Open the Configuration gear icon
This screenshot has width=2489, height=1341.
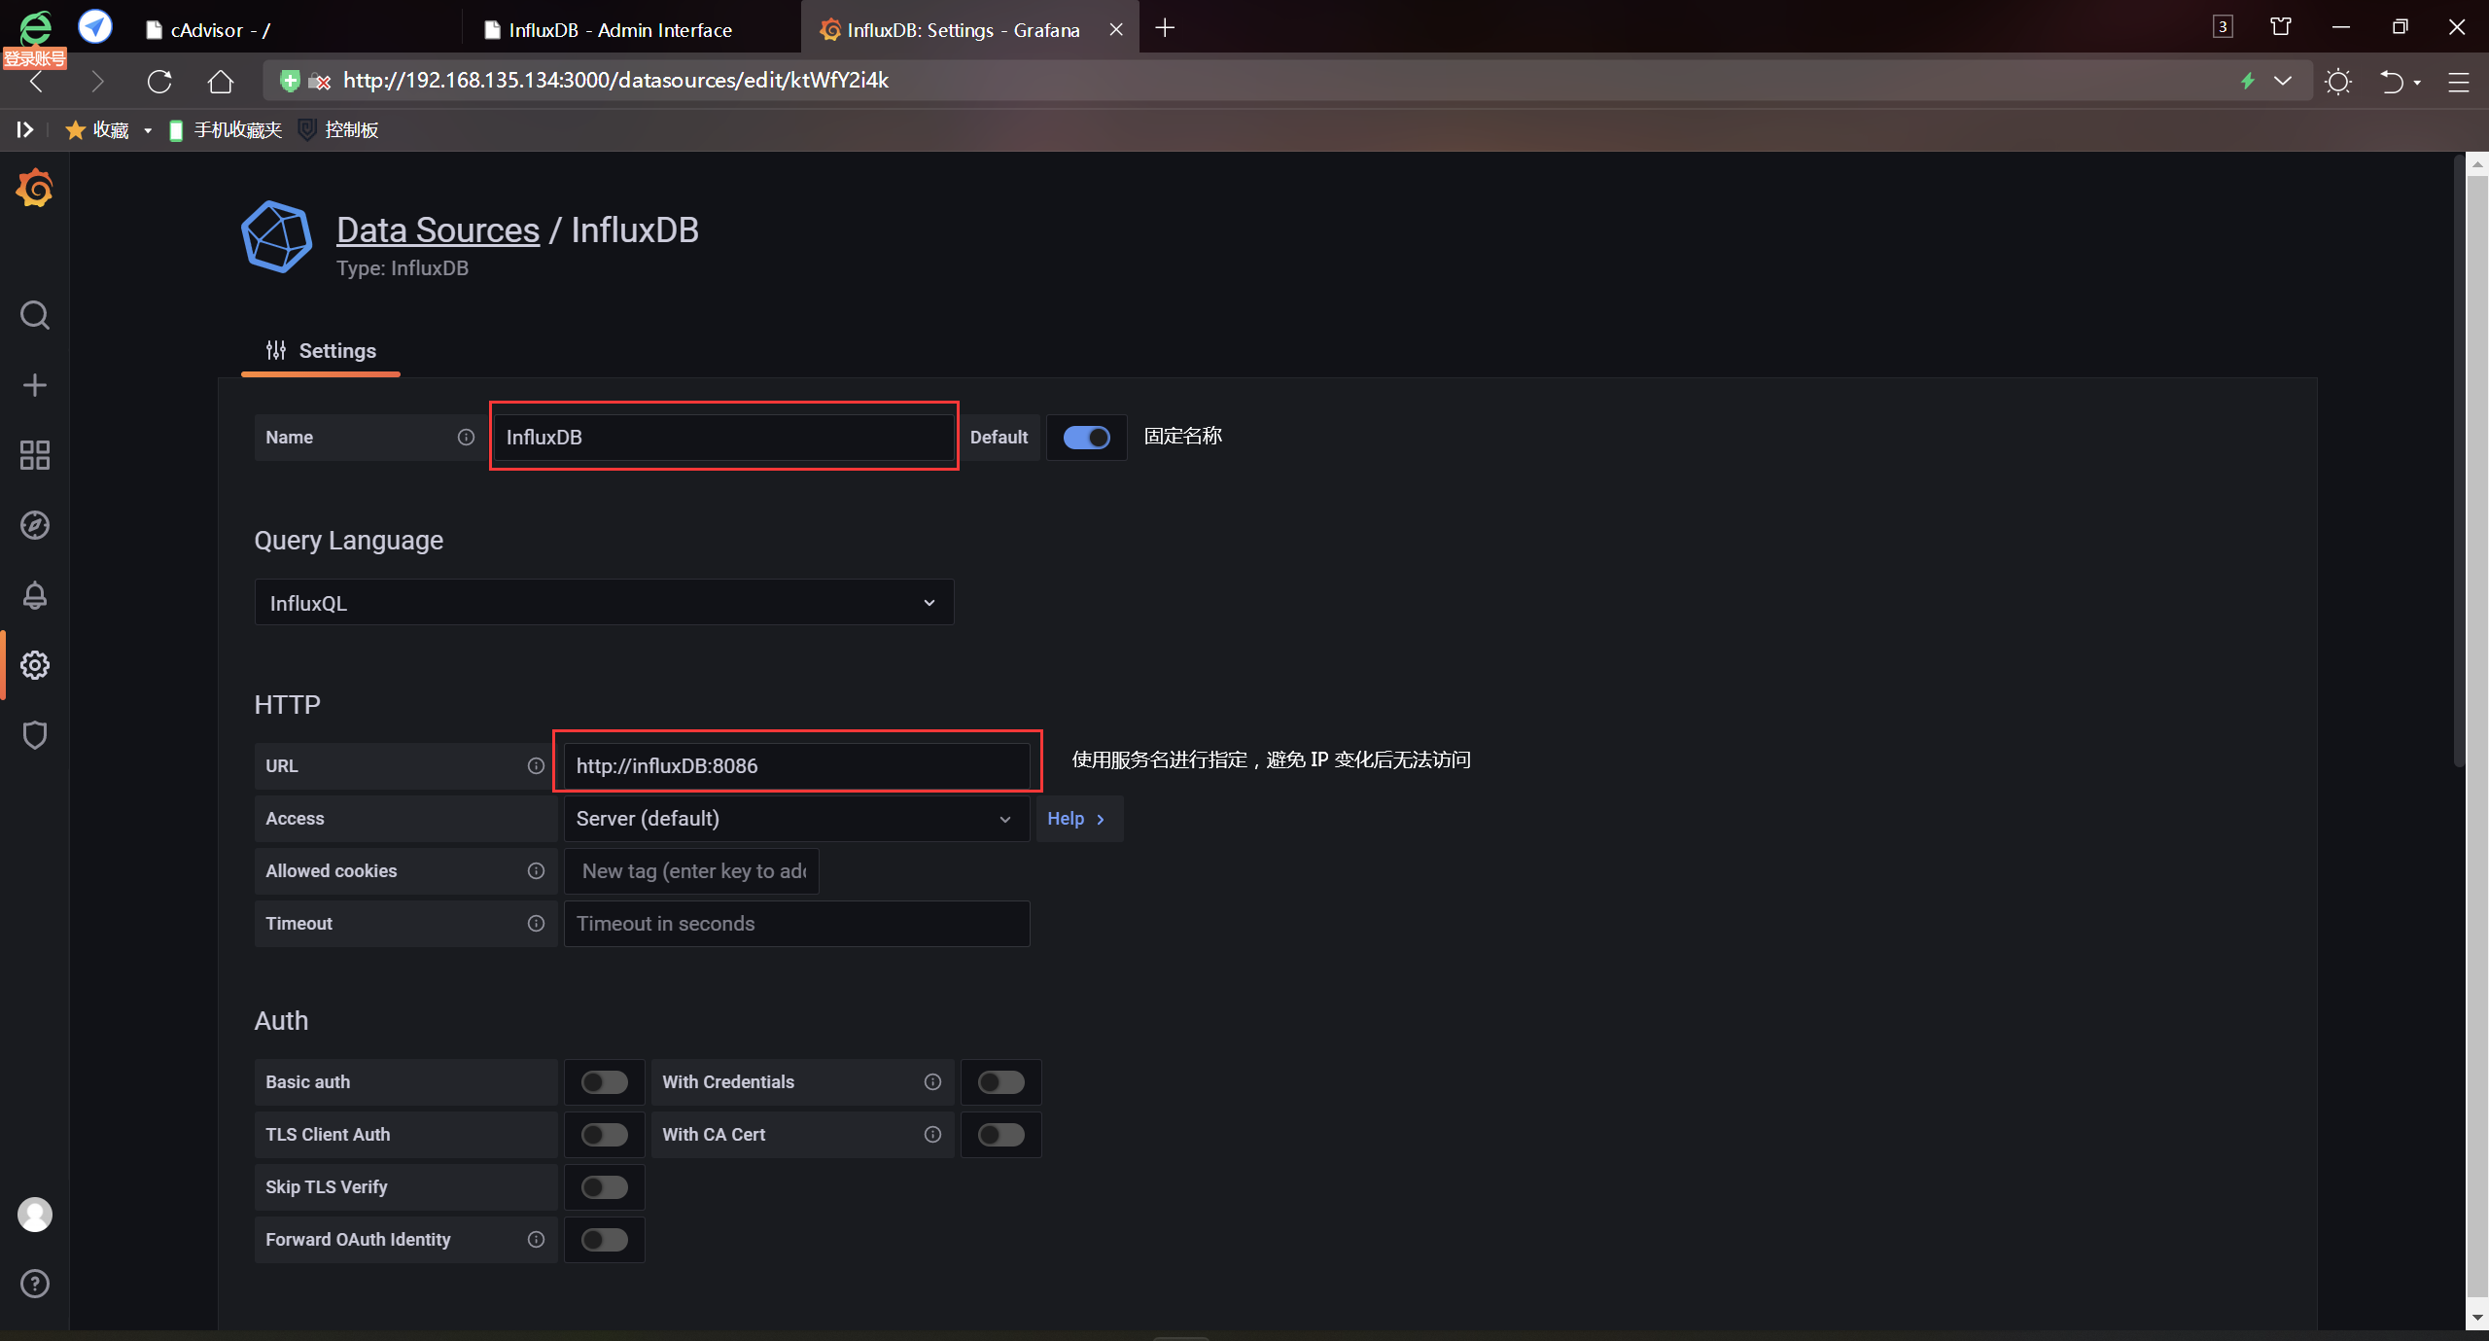pyautogui.click(x=35, y=665)
